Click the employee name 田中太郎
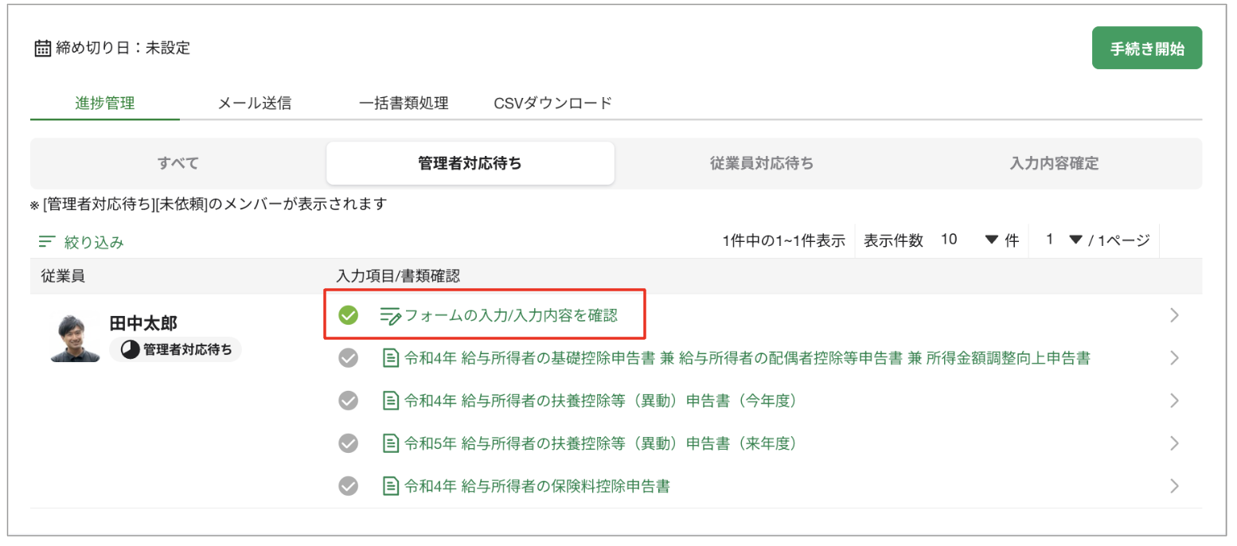 point(143,323)
